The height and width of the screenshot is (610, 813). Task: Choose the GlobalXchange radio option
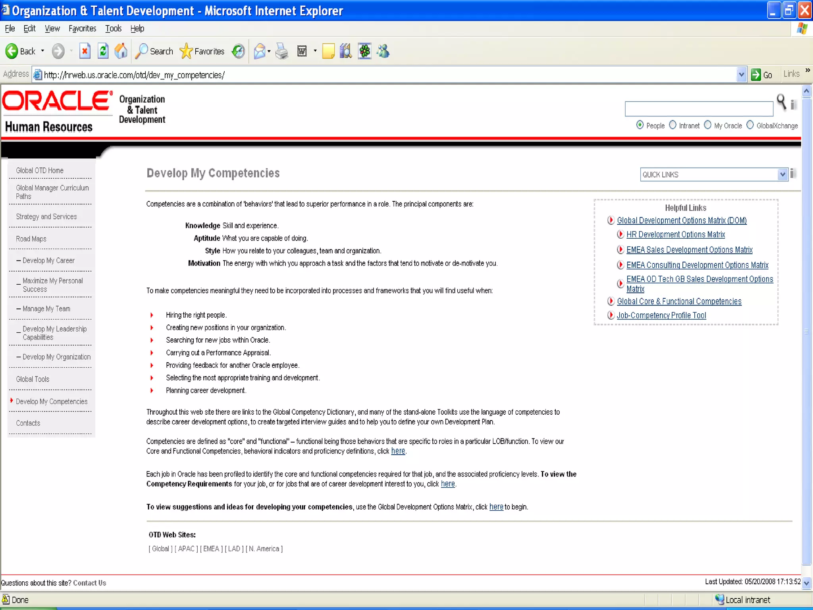pyautogui.click(x=750, y=125)
